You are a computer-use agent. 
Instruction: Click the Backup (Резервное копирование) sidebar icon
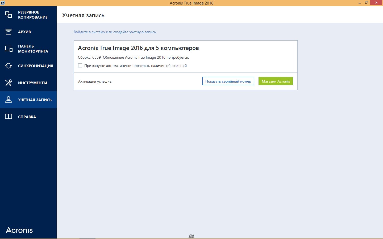point(9,15)
